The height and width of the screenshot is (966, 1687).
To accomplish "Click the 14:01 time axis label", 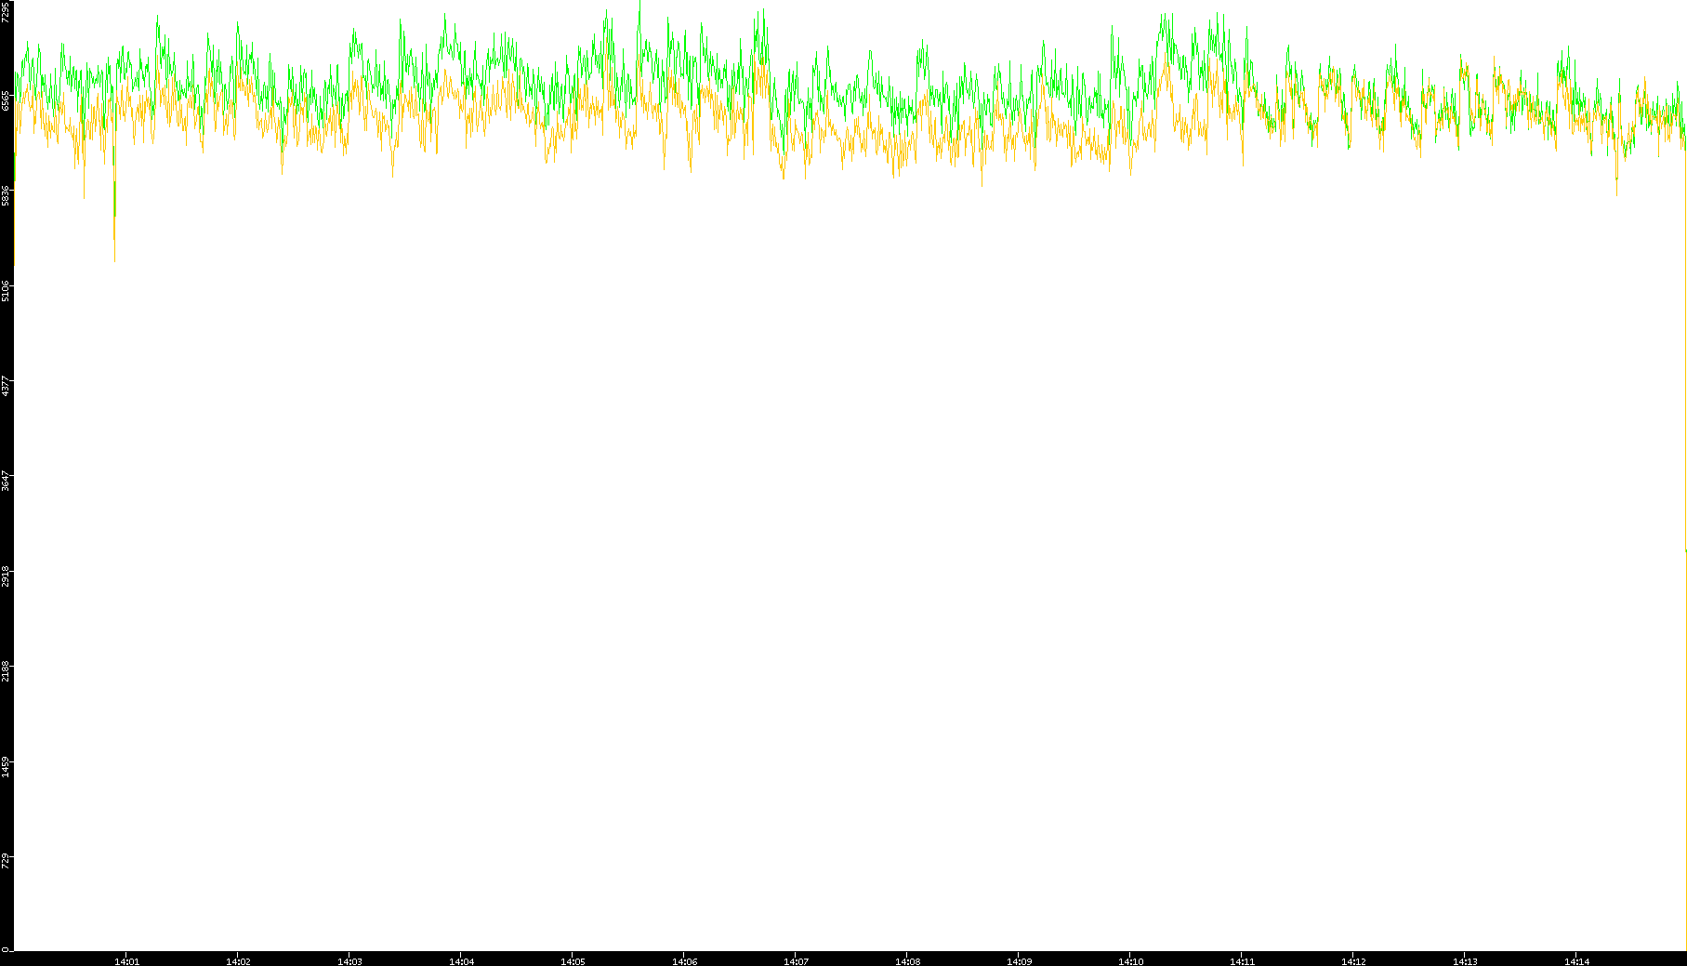I will 126,961.
